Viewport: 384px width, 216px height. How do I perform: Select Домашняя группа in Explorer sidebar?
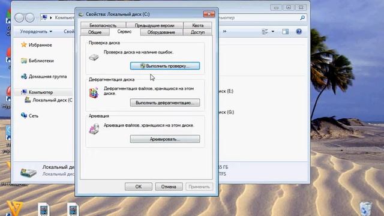point(48,76)
